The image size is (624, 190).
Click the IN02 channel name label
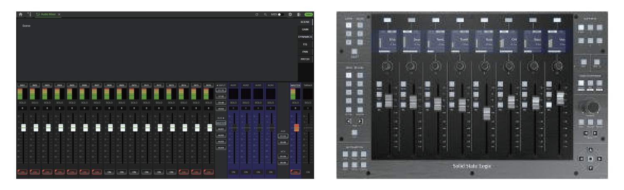(35, 85)
